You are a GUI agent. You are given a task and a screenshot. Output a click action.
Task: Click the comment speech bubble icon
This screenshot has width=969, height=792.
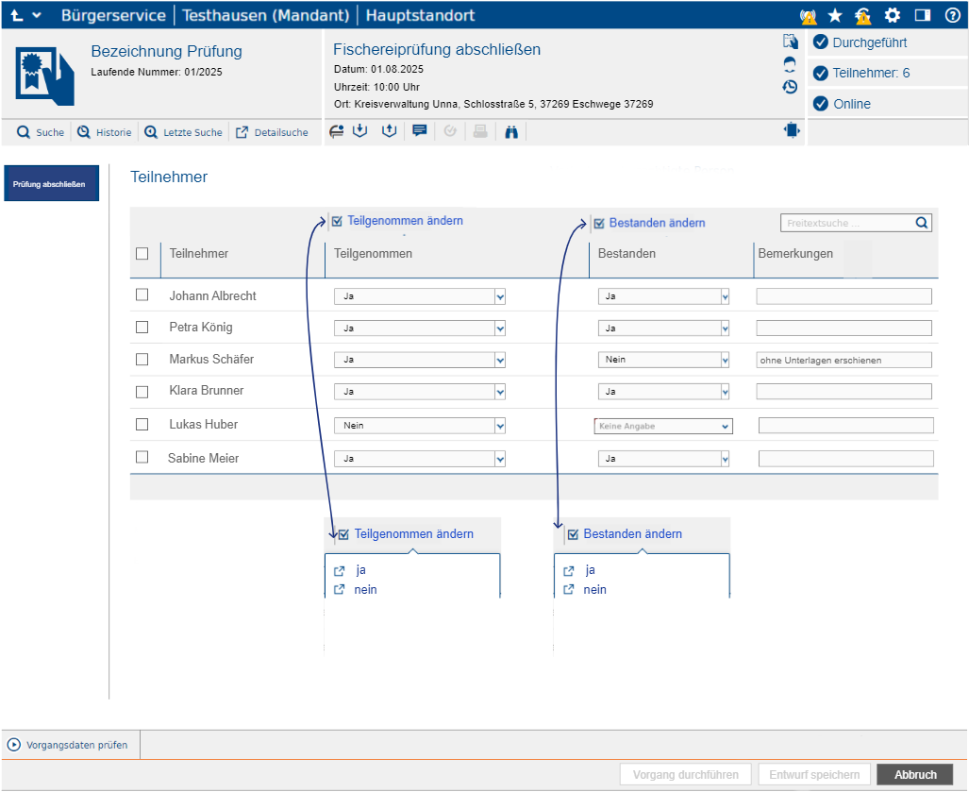click(x=420, y=132)
